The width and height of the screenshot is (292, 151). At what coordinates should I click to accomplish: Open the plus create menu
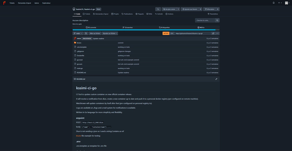280,3
